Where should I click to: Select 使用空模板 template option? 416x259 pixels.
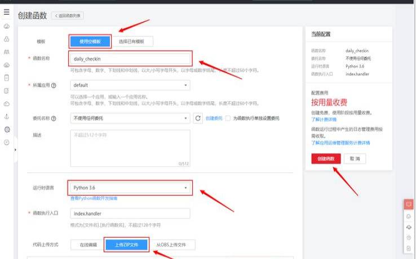coord(90,41)
